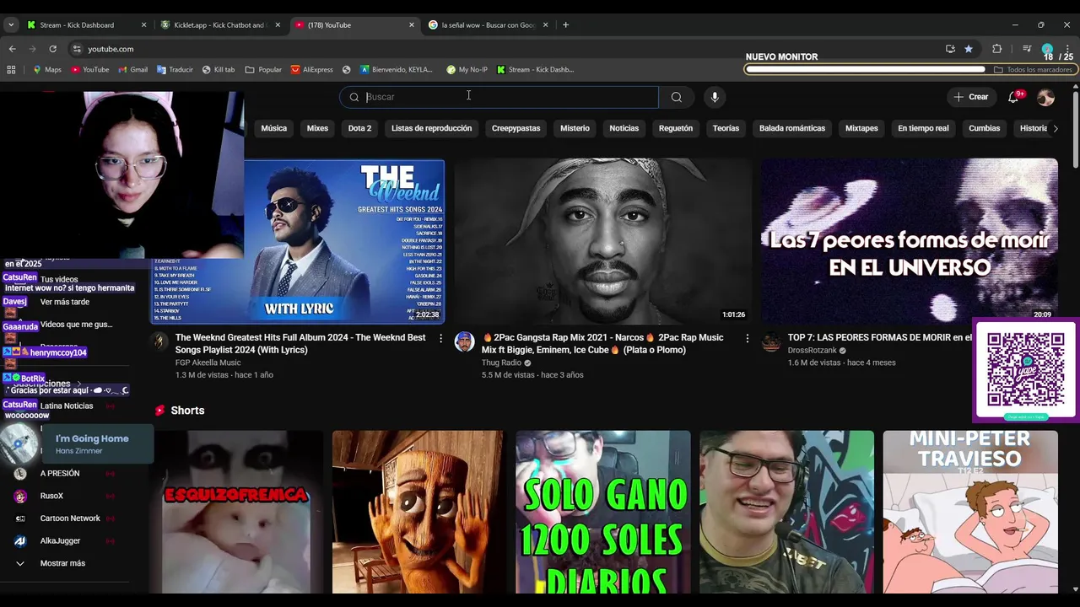Close the Kicklet.app tab
The width and height of the screenshot is (1080, 607).
278,24
